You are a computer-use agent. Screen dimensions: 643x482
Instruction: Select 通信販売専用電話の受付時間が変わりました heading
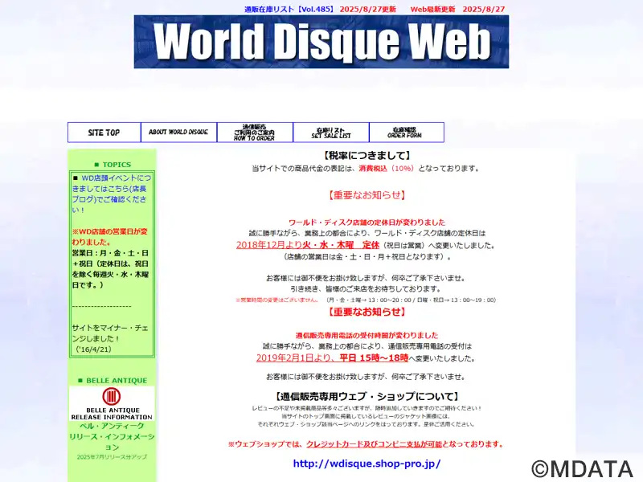(367, 335)
